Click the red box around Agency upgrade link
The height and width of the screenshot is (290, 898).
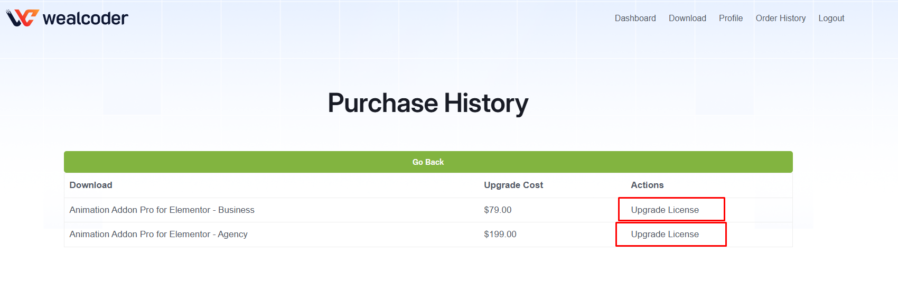671,234
